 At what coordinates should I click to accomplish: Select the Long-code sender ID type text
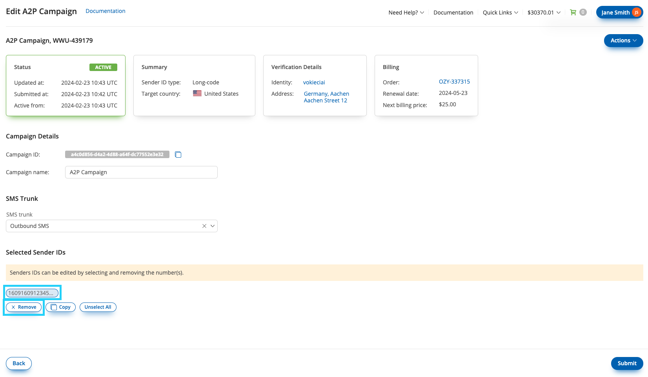pyautogui.click(x=206, y=82)
